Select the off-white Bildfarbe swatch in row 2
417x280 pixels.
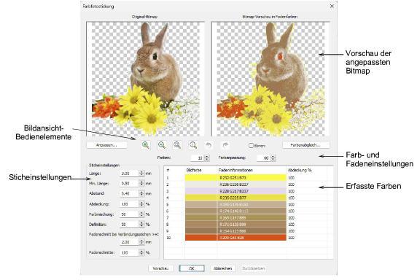click(x=201, y=184)
